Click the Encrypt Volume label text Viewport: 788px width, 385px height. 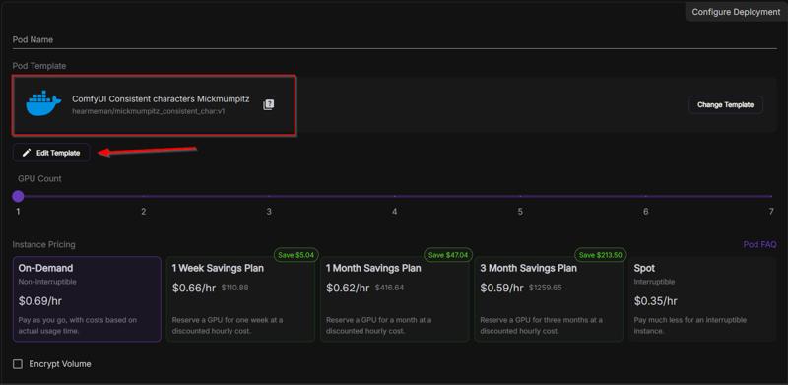(x=60, y=364)
